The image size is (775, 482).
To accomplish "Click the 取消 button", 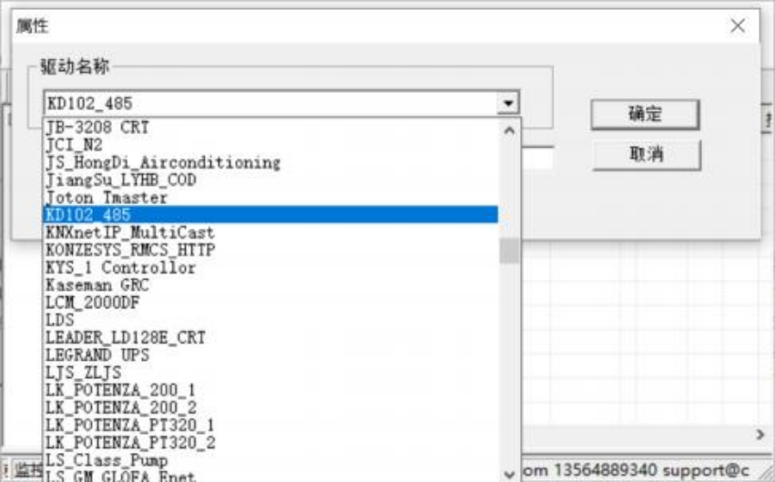I will [647, 155].
